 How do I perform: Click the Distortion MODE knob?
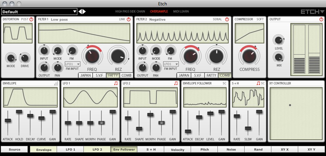[11, 58]
